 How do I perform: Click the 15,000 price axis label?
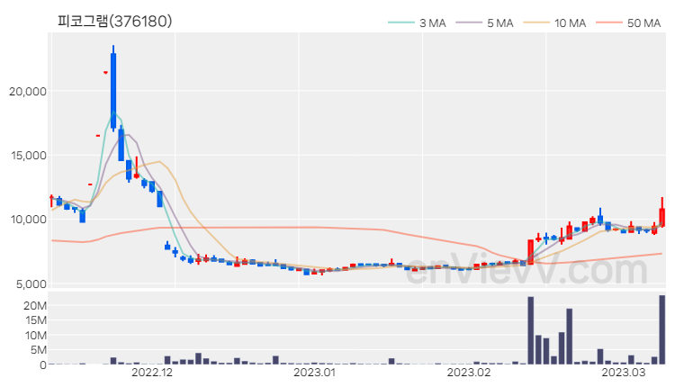pos(29,156)
